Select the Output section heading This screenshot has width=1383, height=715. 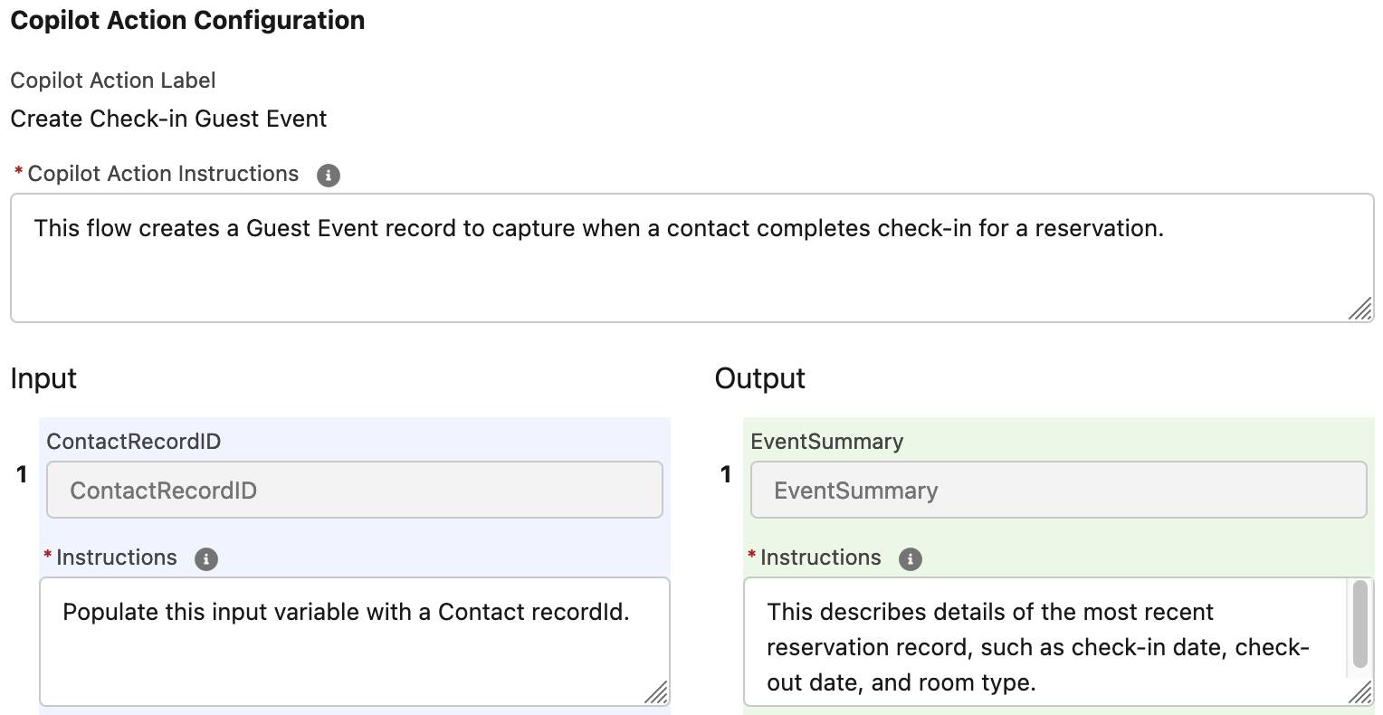point(759,378)
